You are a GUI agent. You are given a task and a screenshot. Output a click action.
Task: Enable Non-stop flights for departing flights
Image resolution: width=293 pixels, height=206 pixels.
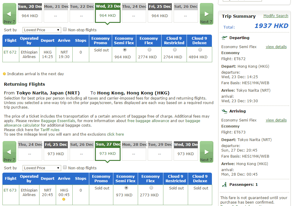[x=65, y=29]
